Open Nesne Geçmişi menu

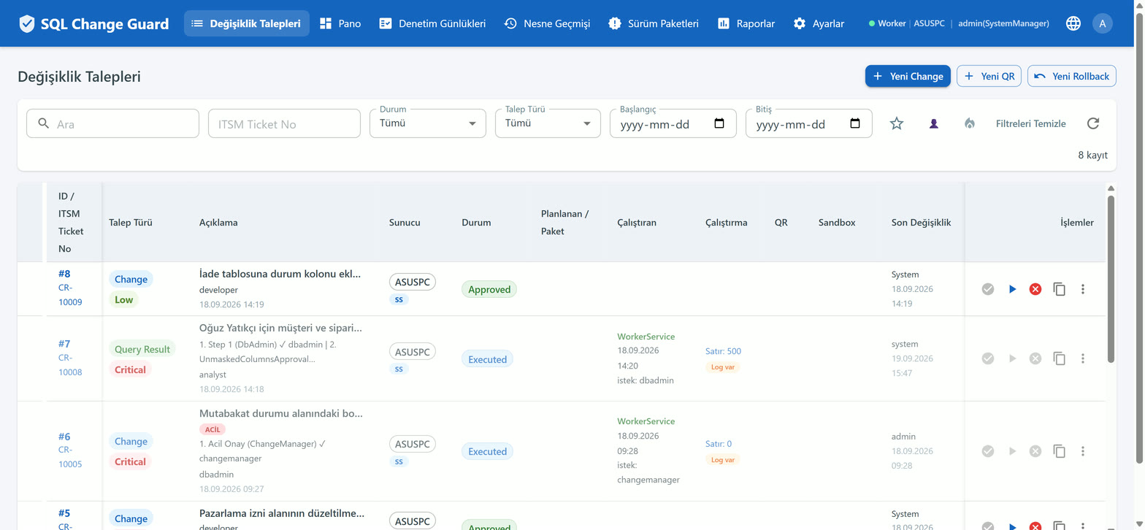coord(547,23)
